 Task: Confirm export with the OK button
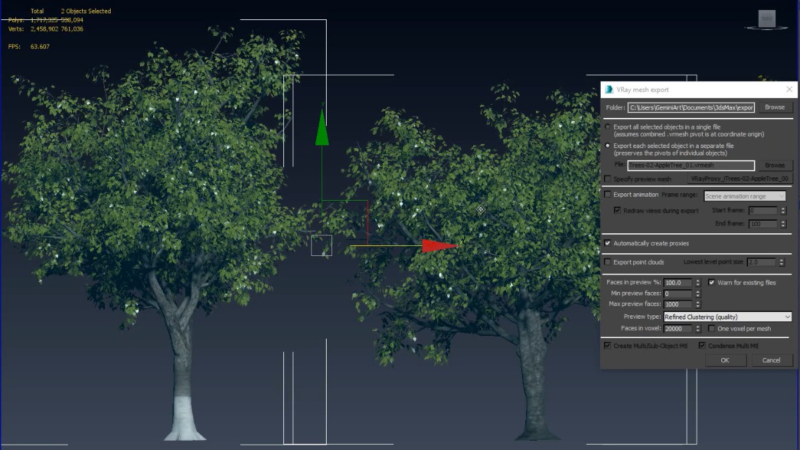[725, 360]
